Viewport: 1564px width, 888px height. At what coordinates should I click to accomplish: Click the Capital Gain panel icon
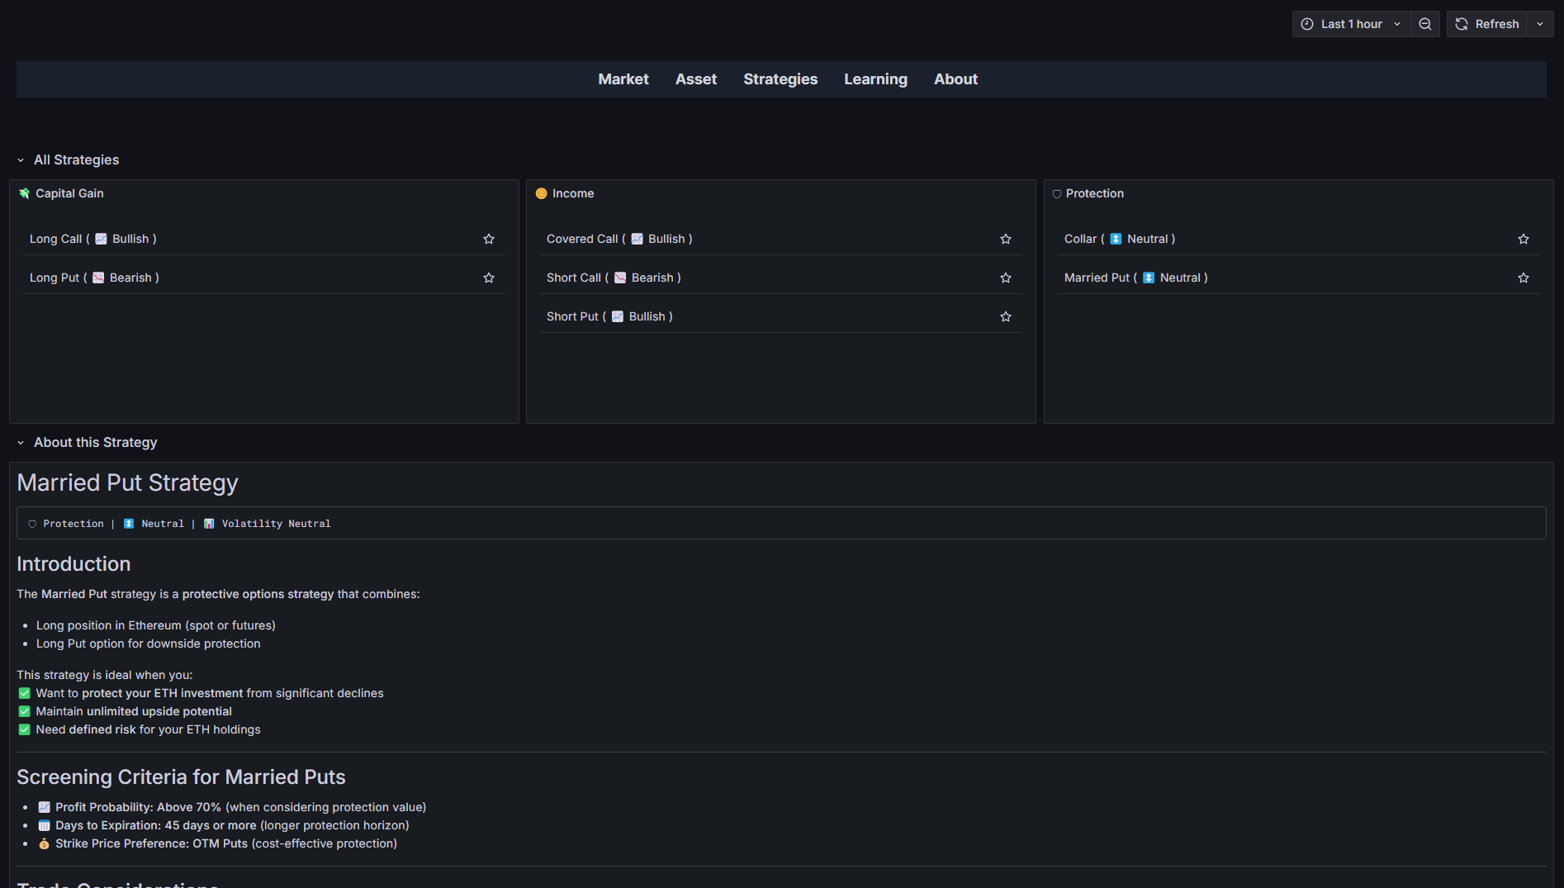tap(24, 193)
